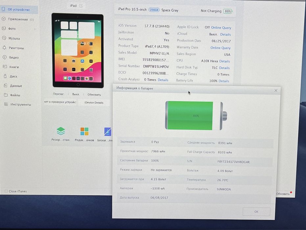This screenshot has height=230, width=306.
Task: Open the device verification report tab
Action: [x=60, y=102]
